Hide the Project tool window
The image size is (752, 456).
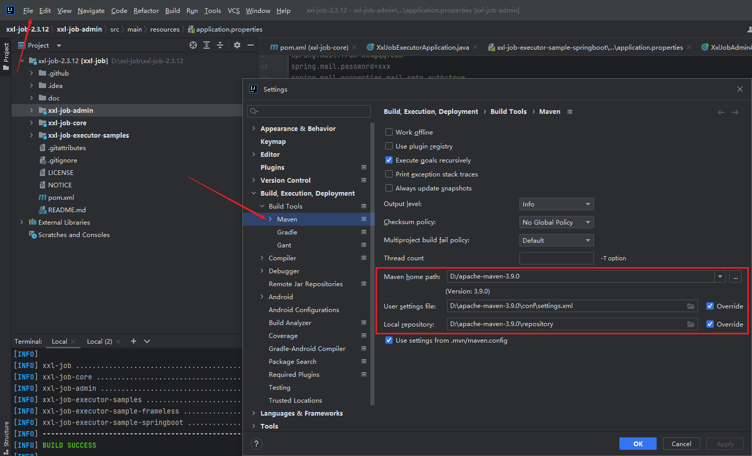[251, 45]
